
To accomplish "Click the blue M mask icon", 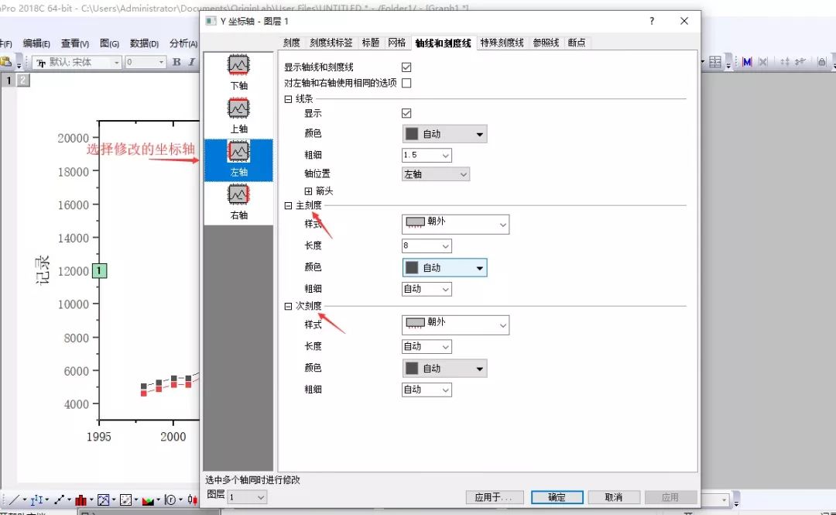I will coord(747,62).
